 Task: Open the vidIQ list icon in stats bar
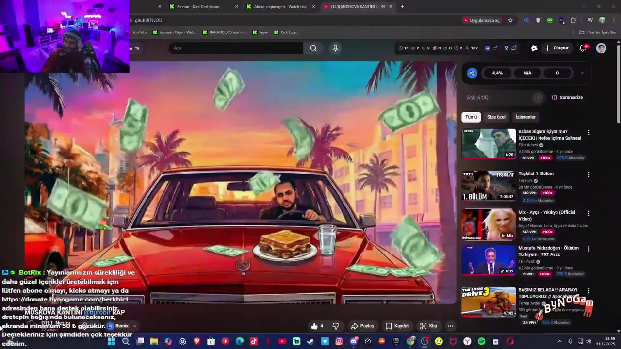(495, 48)
